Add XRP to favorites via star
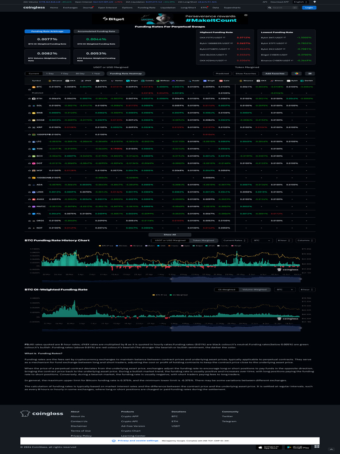 pos(29,127)
